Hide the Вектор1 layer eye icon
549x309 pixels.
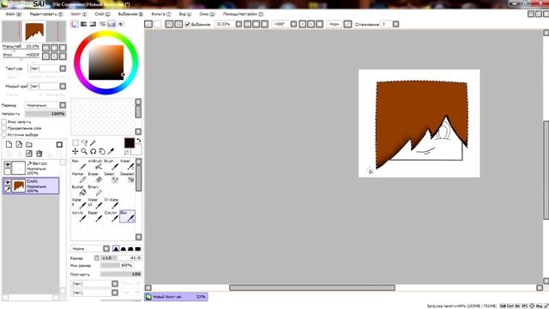click(7, 164)
